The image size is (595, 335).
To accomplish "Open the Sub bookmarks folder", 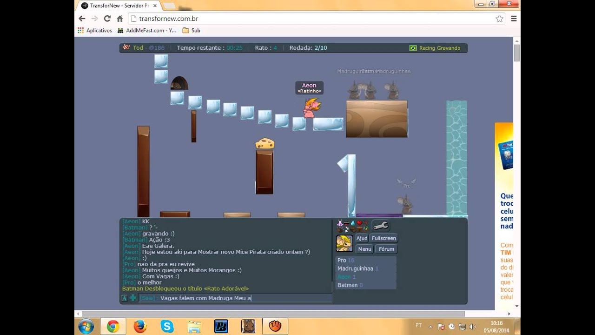I will click(192, 30).
